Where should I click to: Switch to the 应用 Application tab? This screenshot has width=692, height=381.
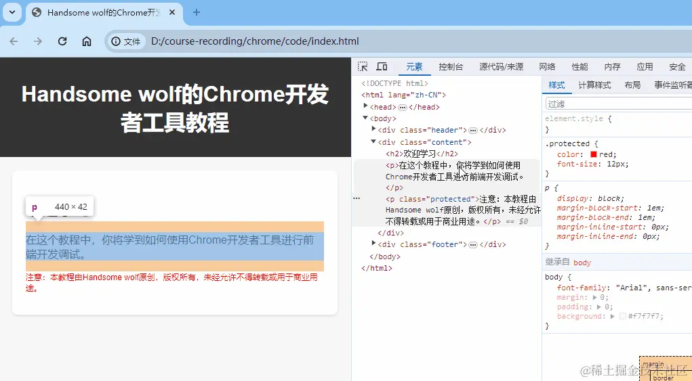[645, 66]
